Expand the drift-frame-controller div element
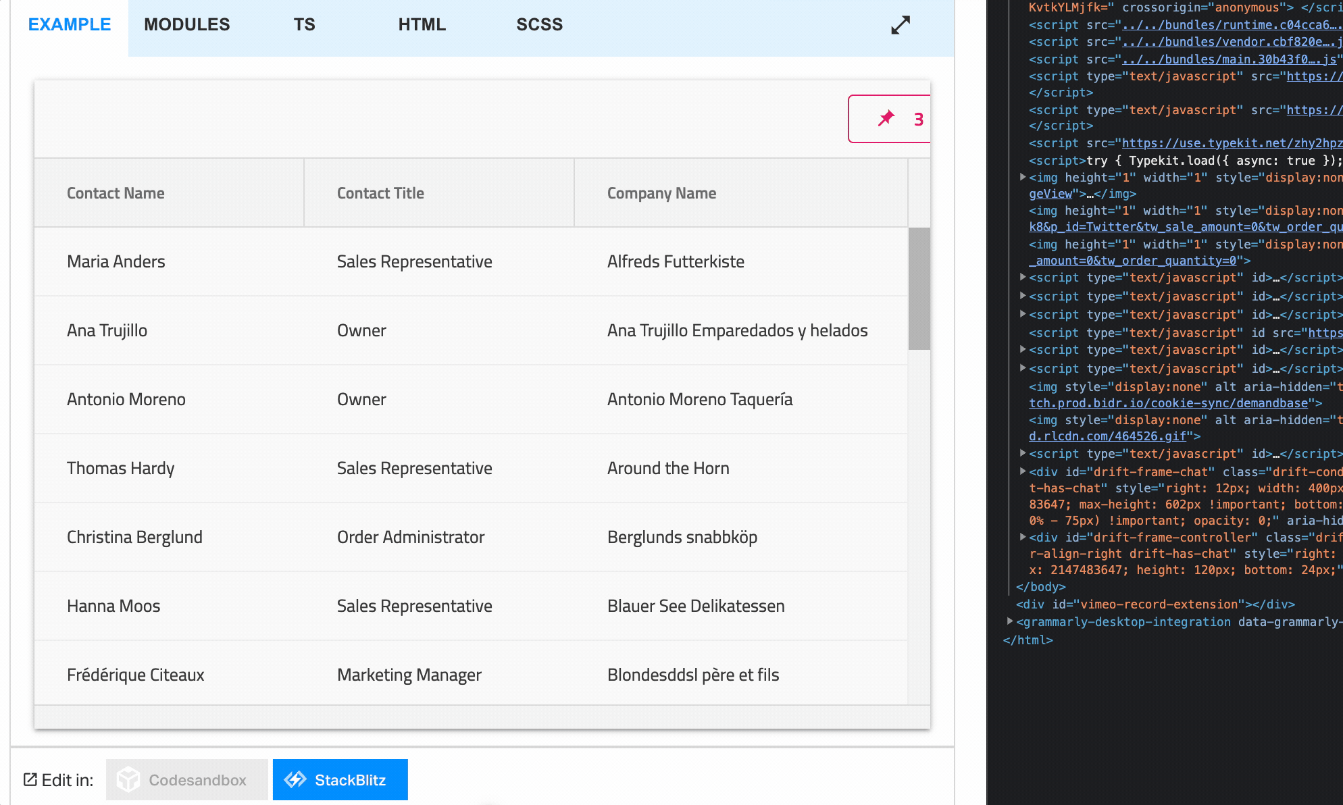The height and width of the screenshot is (805, 1343). (1024, 537)
